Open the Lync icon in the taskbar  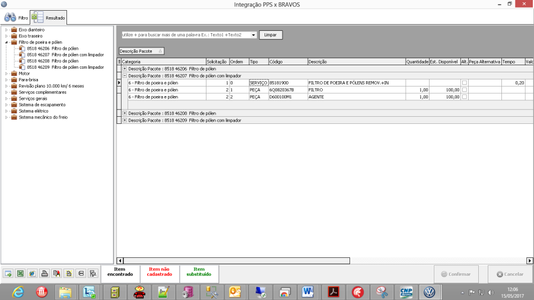89,292
